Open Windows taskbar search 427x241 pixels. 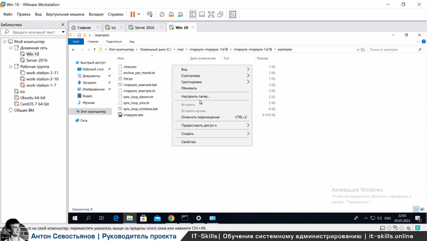click(88, 218)
